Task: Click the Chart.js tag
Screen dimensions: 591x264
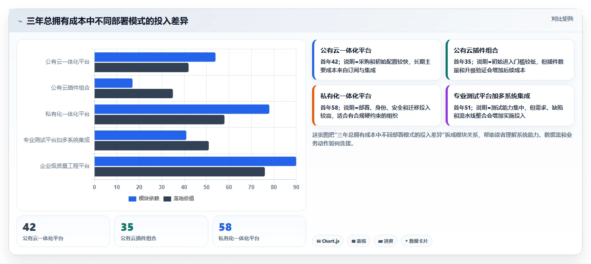Action: (x=328, y=241)
